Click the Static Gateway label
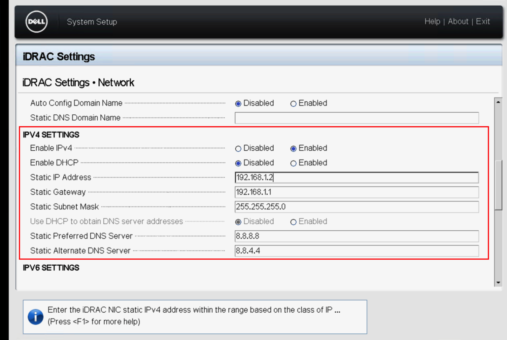This screenshot has width=507, height=340. click(58, 192)
